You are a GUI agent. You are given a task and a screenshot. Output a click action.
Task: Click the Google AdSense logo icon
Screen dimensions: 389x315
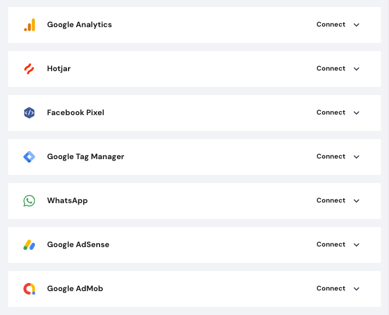[x=29, y=245]
